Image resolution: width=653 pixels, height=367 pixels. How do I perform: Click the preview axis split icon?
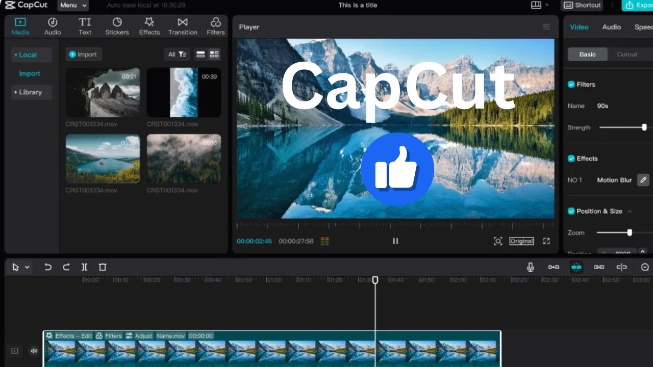click(x=621, y=267)
